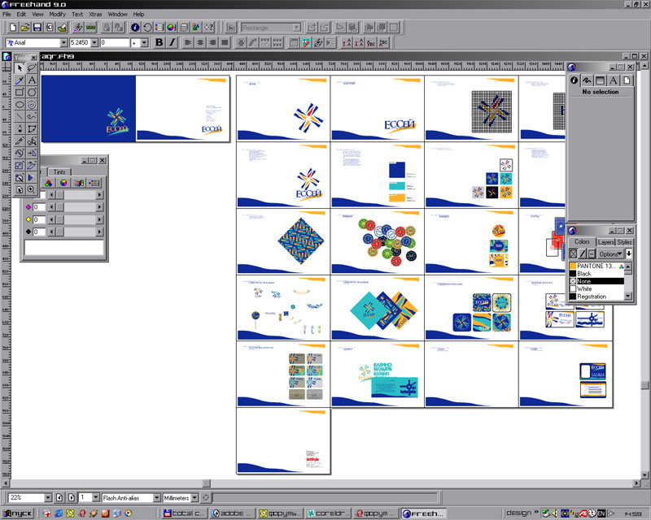651x520 pixels.
Task: Open the File menu
Action: (7, 14)
